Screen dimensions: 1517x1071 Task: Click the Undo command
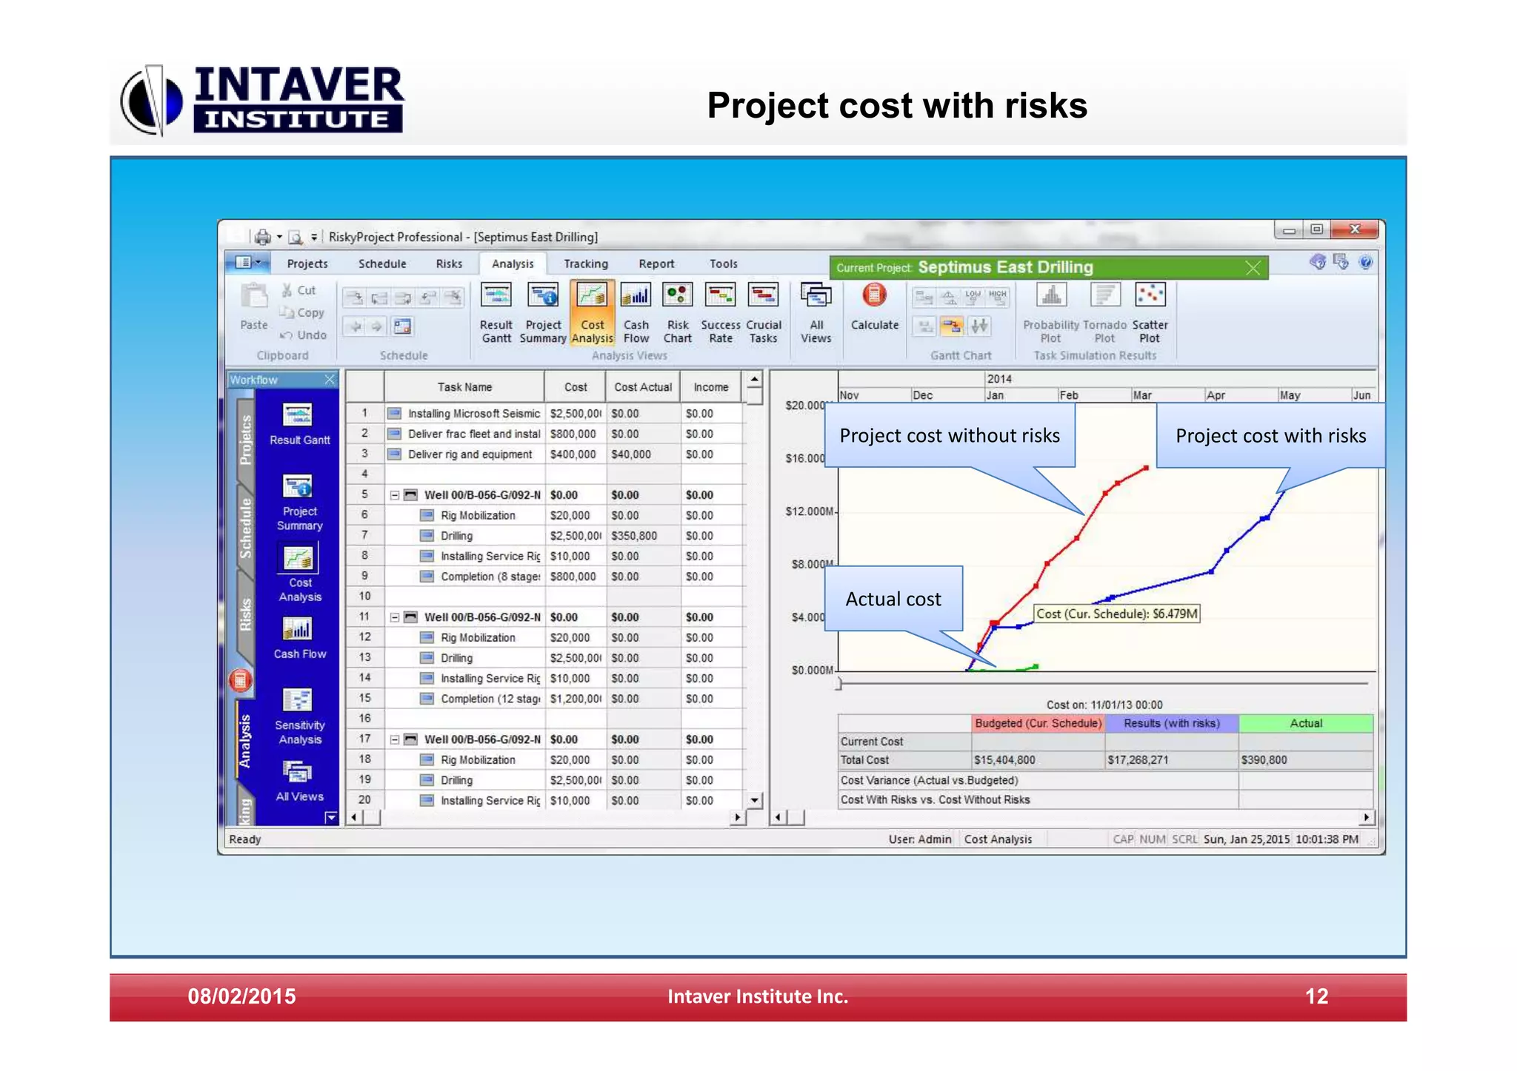point(303,335)
